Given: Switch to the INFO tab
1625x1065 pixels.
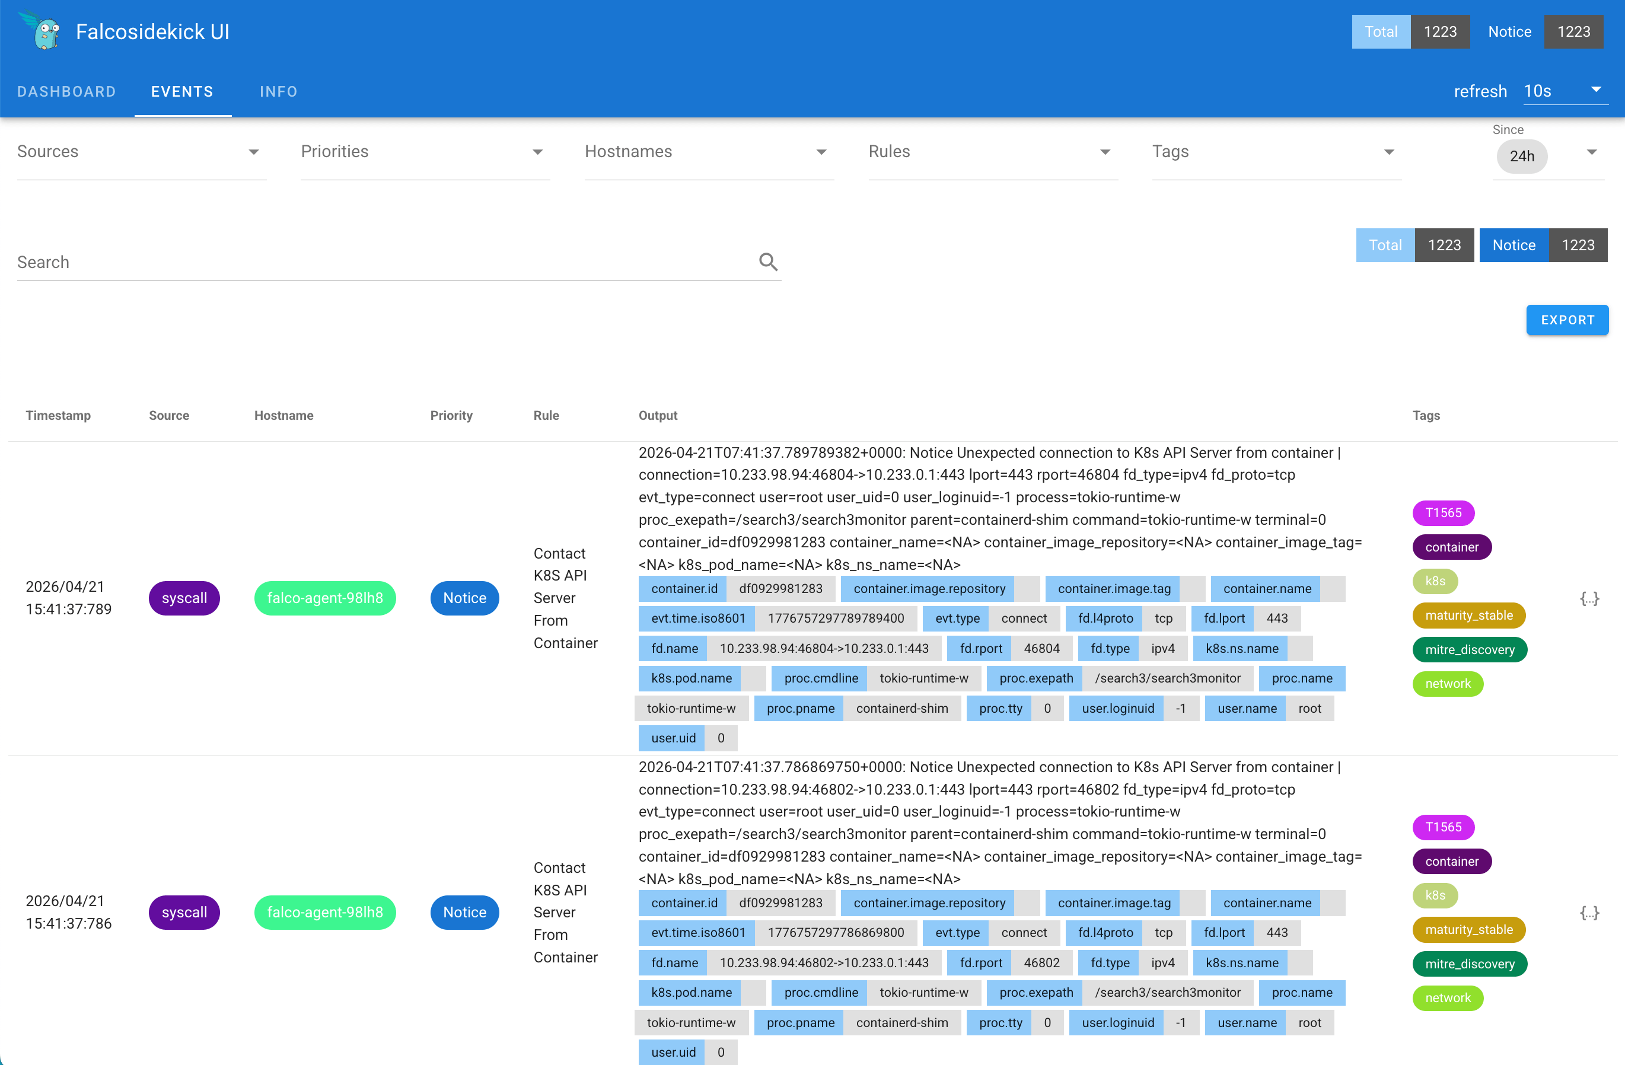Looking at the screenshot, I should (279, 91).
